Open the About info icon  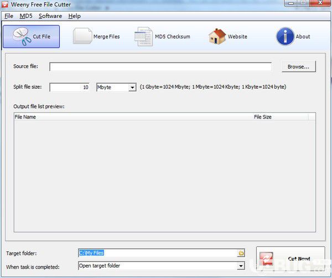click(293, 37)
